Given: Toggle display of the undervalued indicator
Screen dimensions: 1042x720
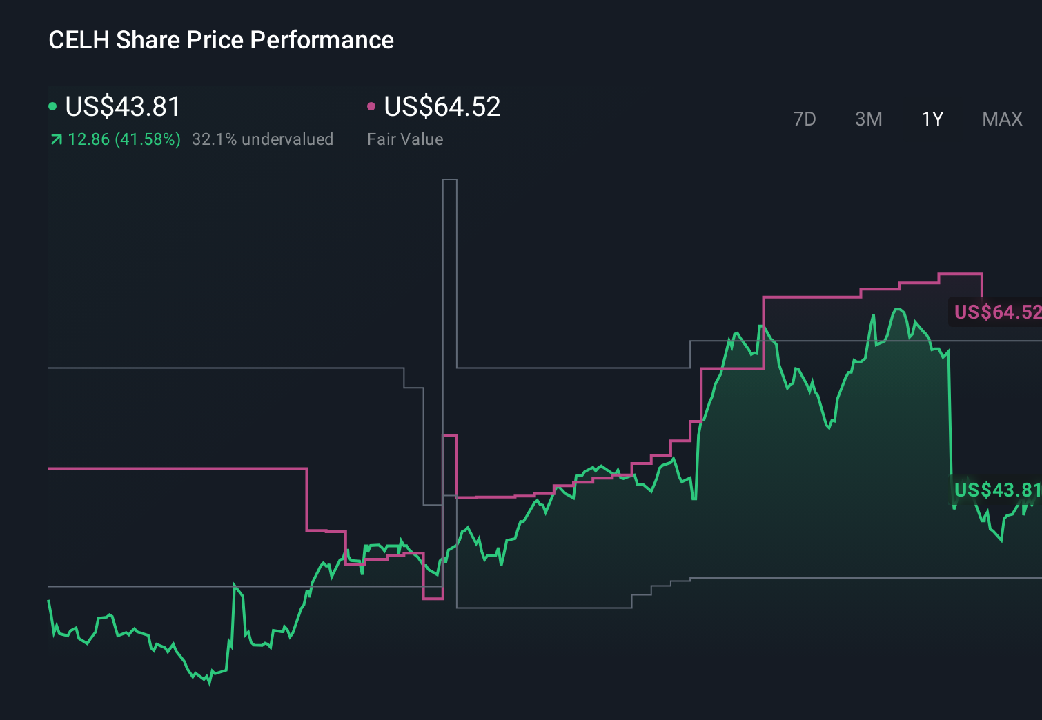Looking at the screenshot, I should click(x=264, y=139).
